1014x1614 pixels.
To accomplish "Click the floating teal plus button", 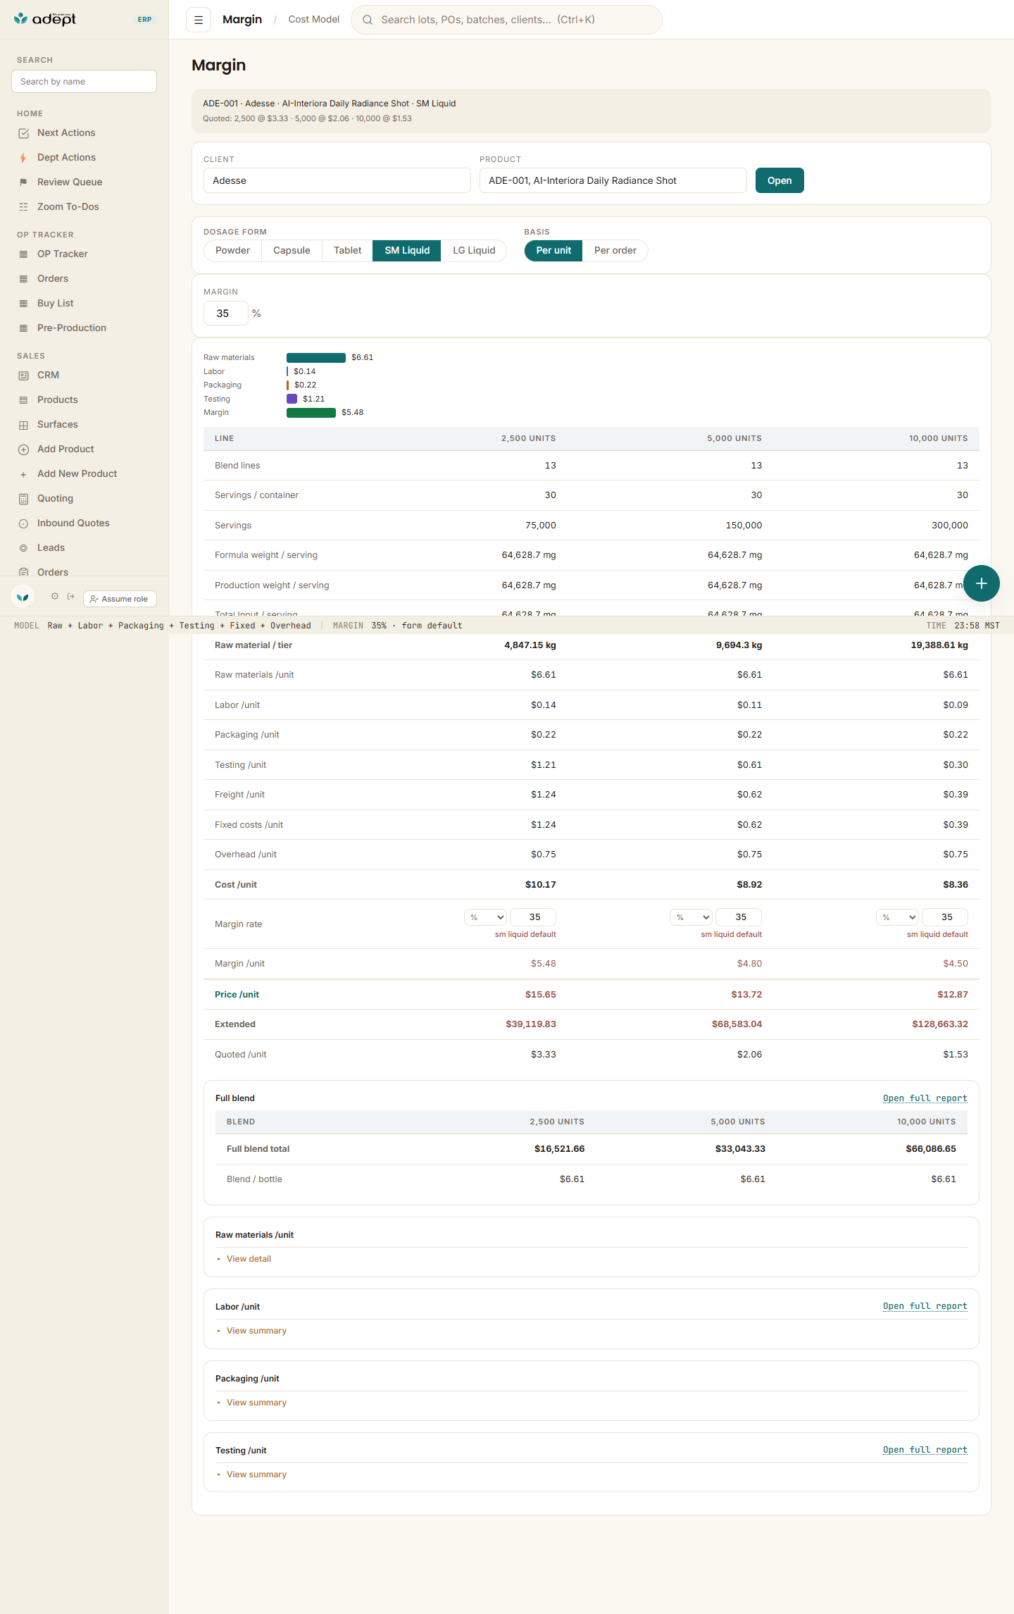I will 982,583.
